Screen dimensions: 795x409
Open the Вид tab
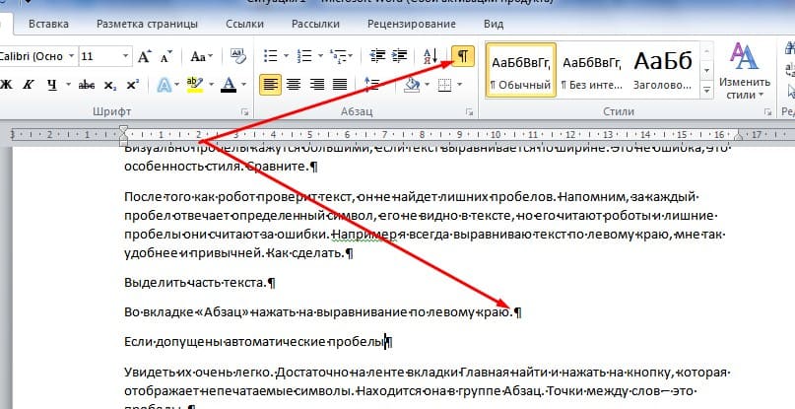click(494, 24)
